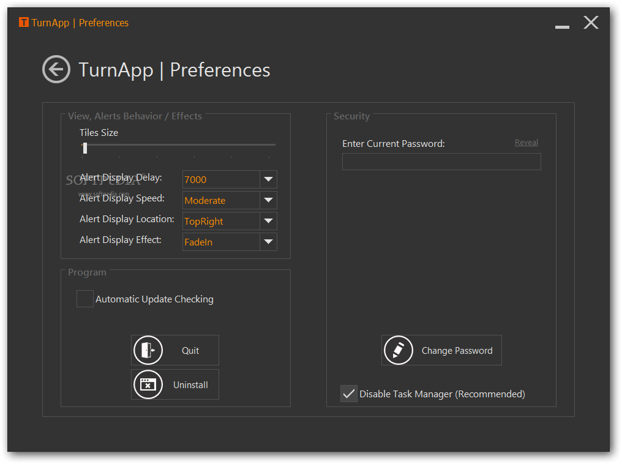This screenshot has height=464, width=622.
Task: Click the FadeIn effect value field
Action: pos(221,242)
